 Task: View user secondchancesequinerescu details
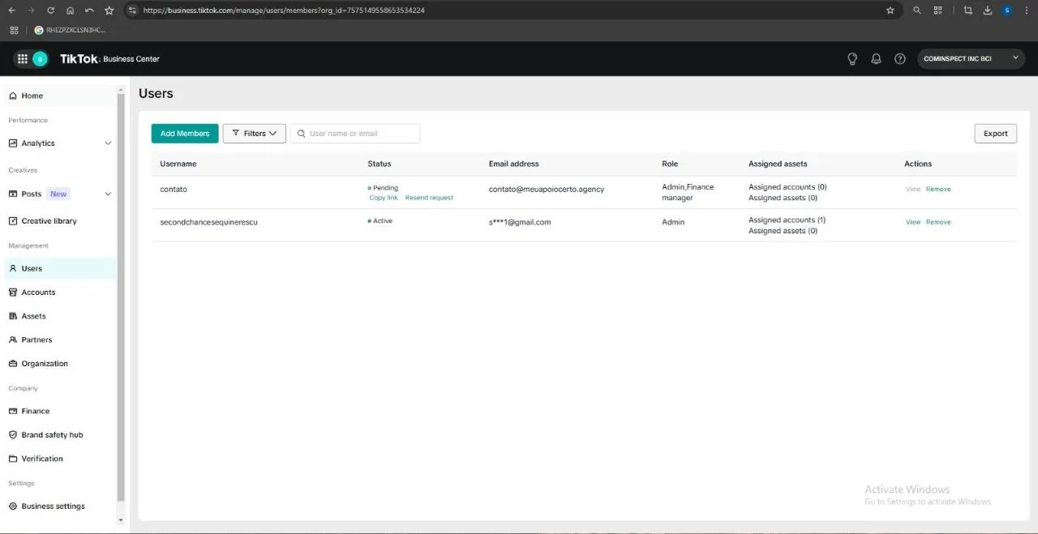(913, 222)
